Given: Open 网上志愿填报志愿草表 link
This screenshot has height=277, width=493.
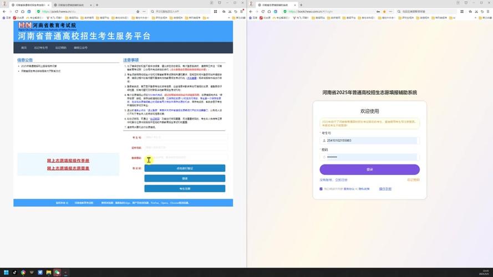Looking at the screenshot, I should click(x=68, y=168).
